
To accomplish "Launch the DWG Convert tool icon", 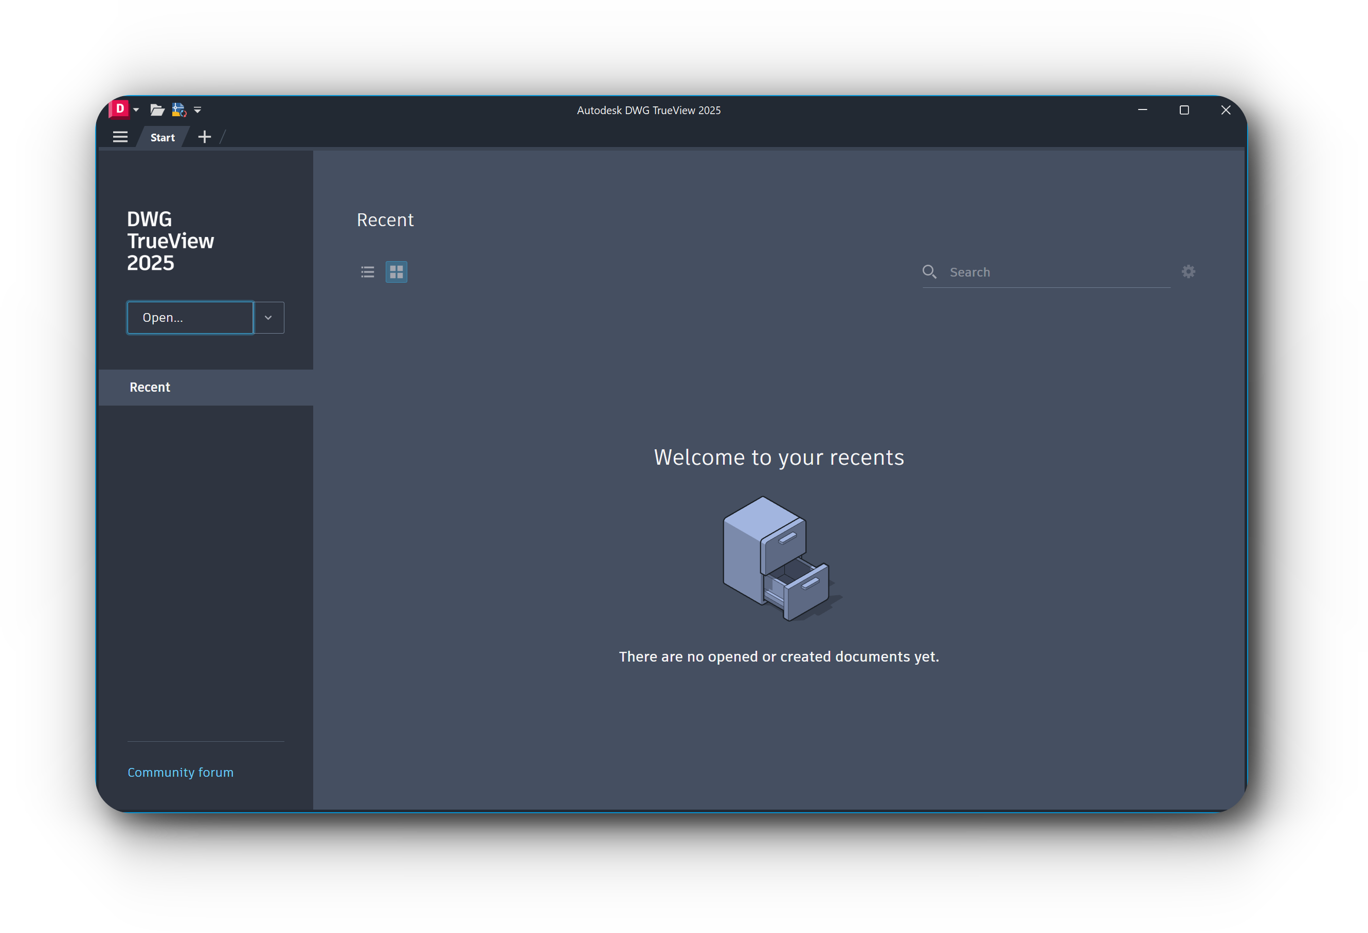I will click(x=179, y=110).
